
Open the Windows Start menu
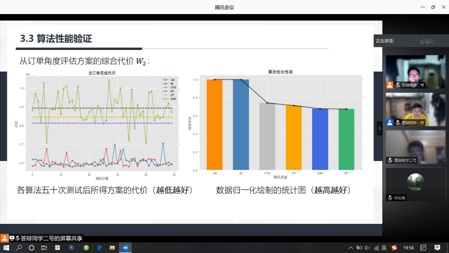pyautogui.click(x=6, y=248)
